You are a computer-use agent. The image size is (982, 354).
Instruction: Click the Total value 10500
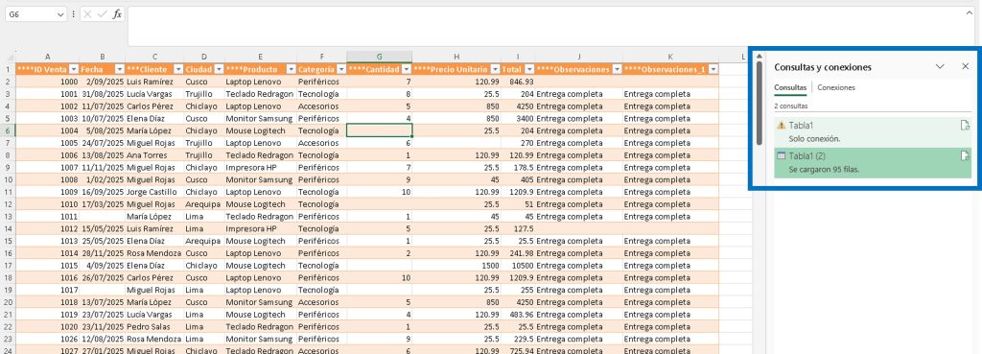pos(518,265)
